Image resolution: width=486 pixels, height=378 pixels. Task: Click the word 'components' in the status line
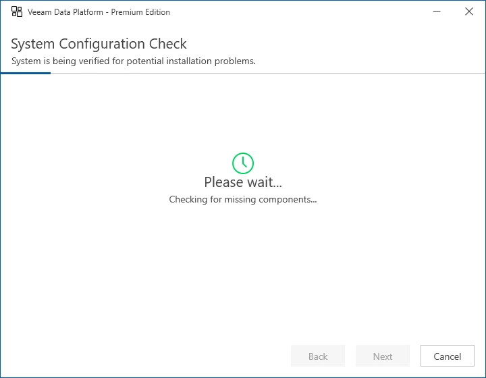(288, 199)
